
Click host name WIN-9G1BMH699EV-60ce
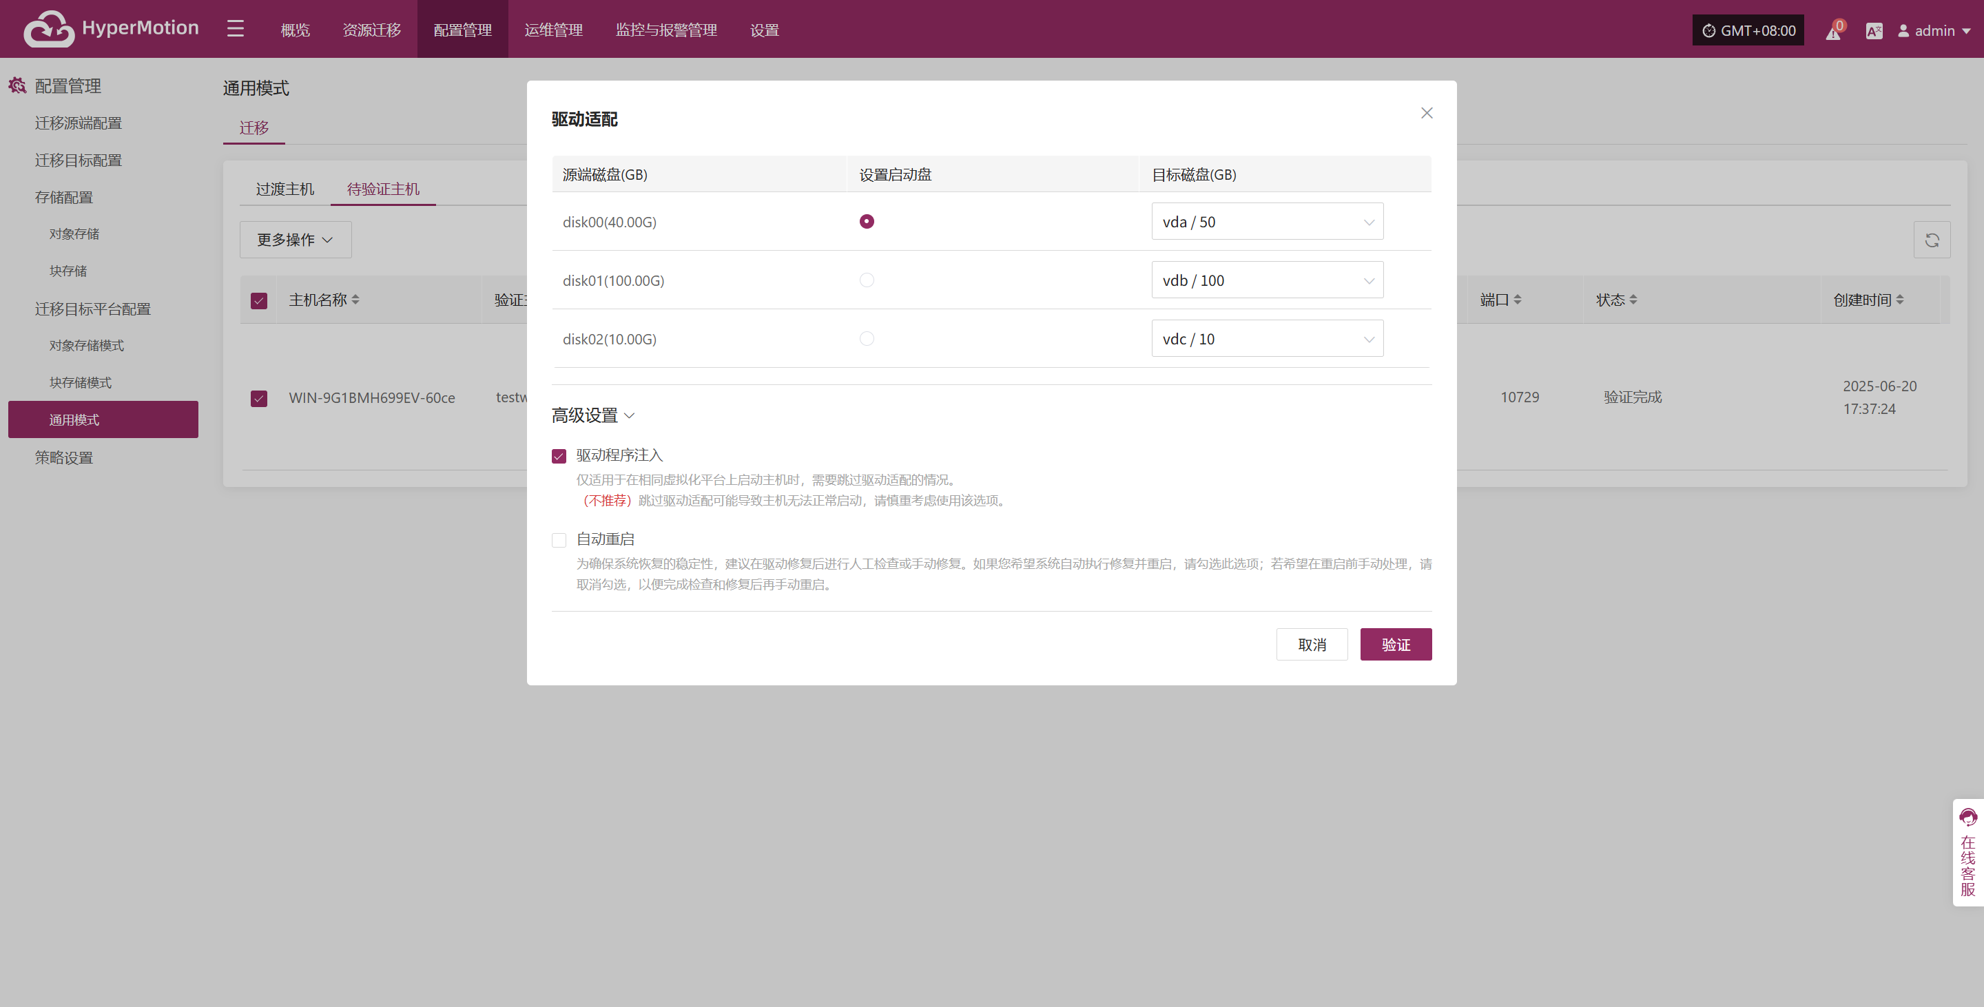[x=371, y=398]
